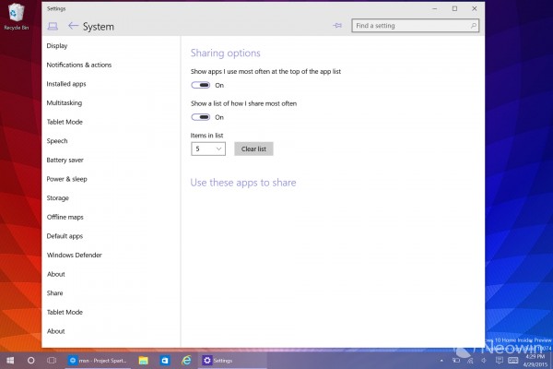The image size is (553, 369).
Task: Open the Windows Start button
Action: pos(10,360)
